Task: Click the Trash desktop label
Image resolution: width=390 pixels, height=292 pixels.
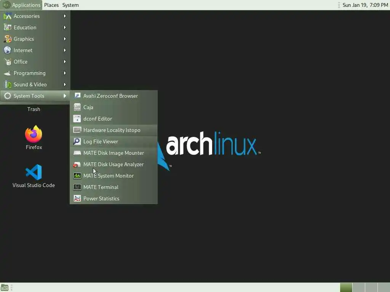Action: [x=34, y=109]
